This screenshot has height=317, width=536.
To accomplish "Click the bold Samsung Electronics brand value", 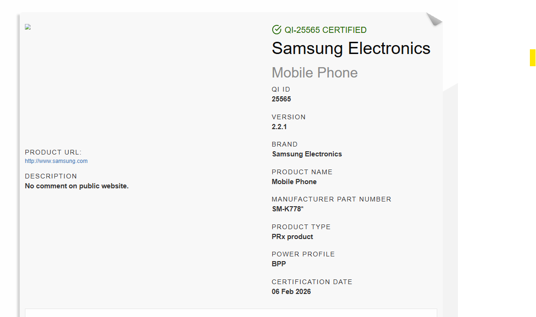I will click(x=307, y=154).
